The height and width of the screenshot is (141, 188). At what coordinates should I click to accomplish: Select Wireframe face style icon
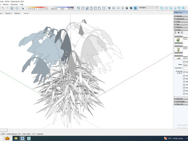118,8
